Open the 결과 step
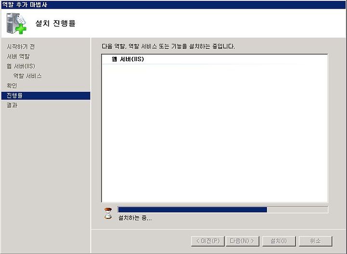The height and width of the screenshot is (254, 347). (12, 105)
